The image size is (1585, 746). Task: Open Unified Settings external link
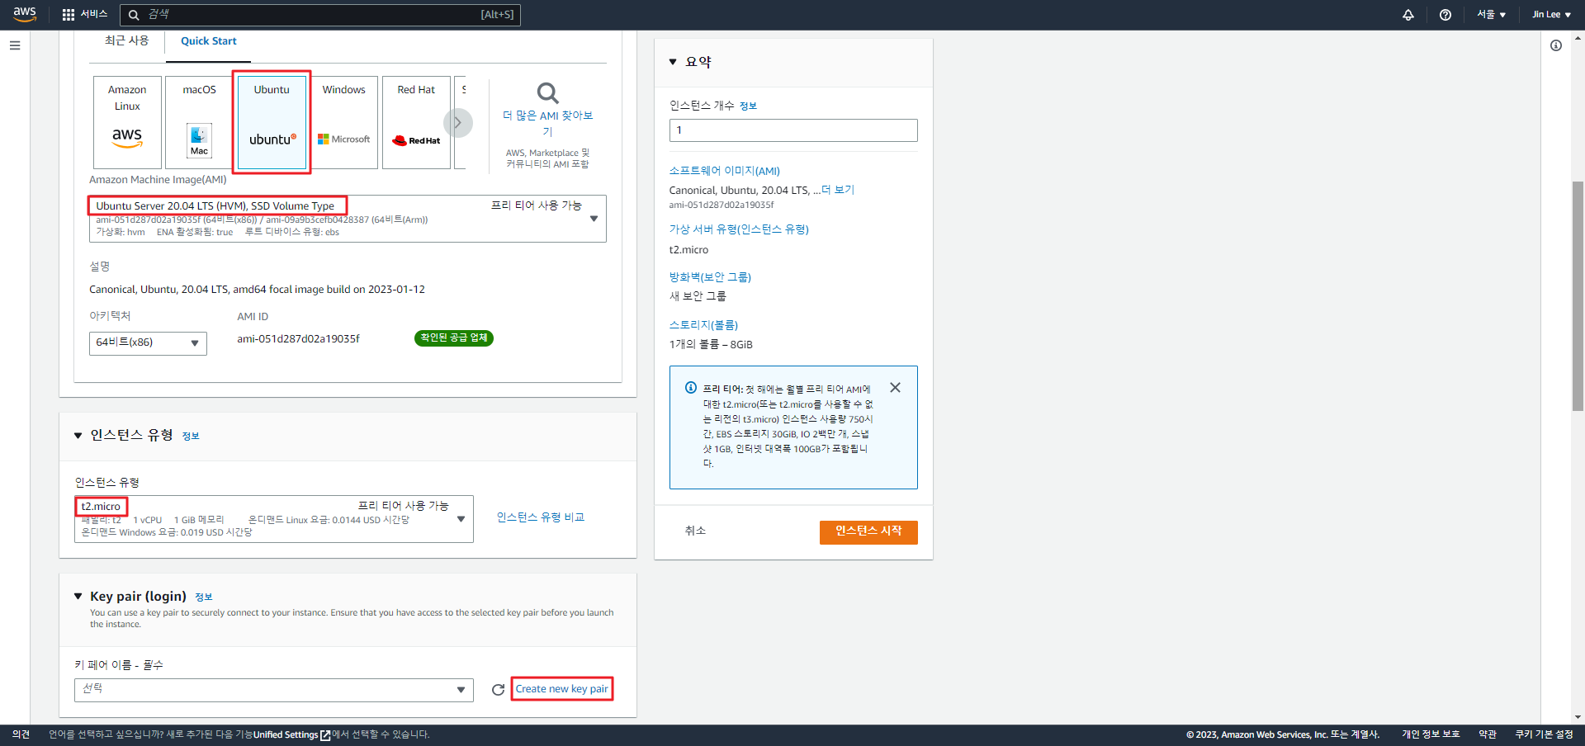point(291,734)
